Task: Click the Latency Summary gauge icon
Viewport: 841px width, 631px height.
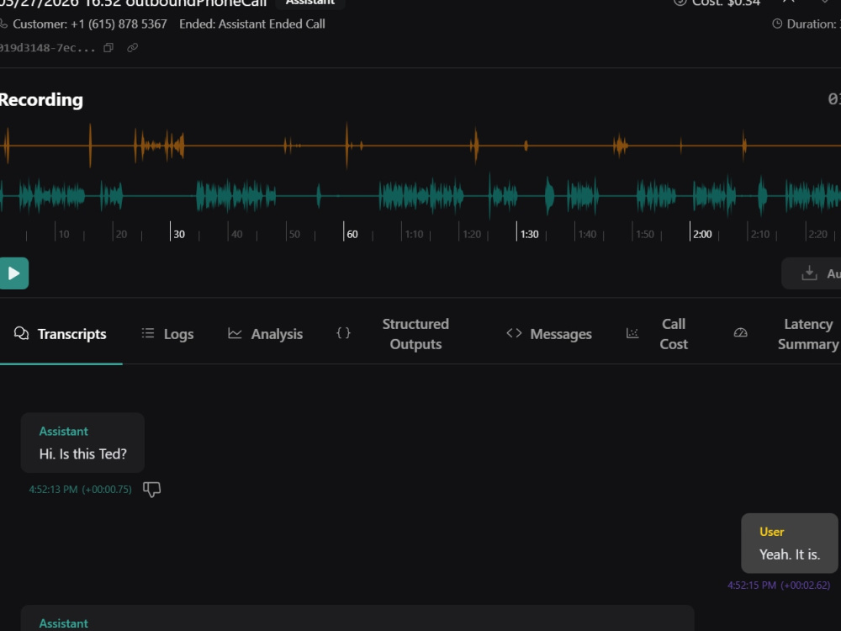Action: [740, 333]
